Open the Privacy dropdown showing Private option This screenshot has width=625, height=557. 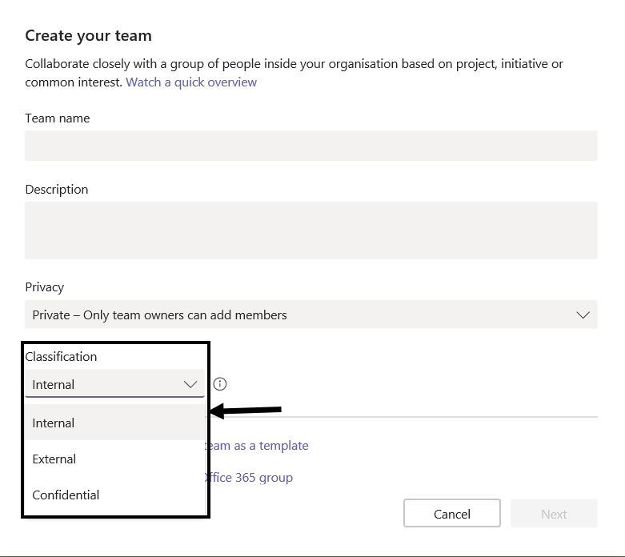(x=310, y=315)
